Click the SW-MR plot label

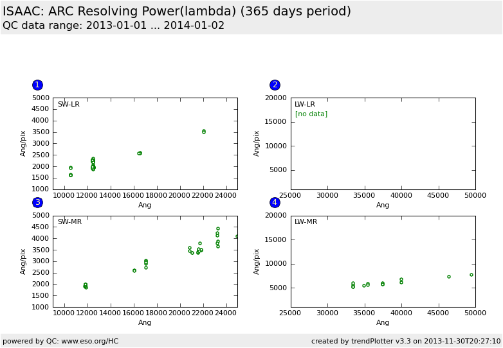(69, 222)
